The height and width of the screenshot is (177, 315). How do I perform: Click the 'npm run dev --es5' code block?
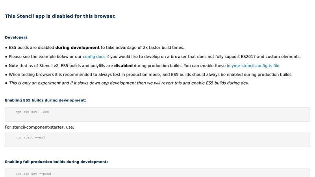157,114
